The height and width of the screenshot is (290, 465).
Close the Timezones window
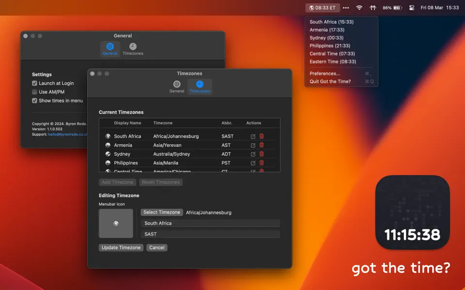[93, 73]
